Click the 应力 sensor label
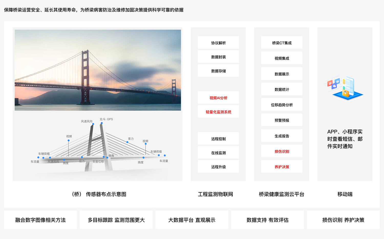 pyautogui.click(x=82, y=161)
